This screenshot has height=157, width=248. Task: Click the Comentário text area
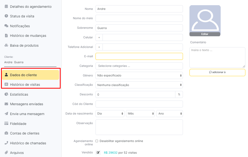point(217,58)
